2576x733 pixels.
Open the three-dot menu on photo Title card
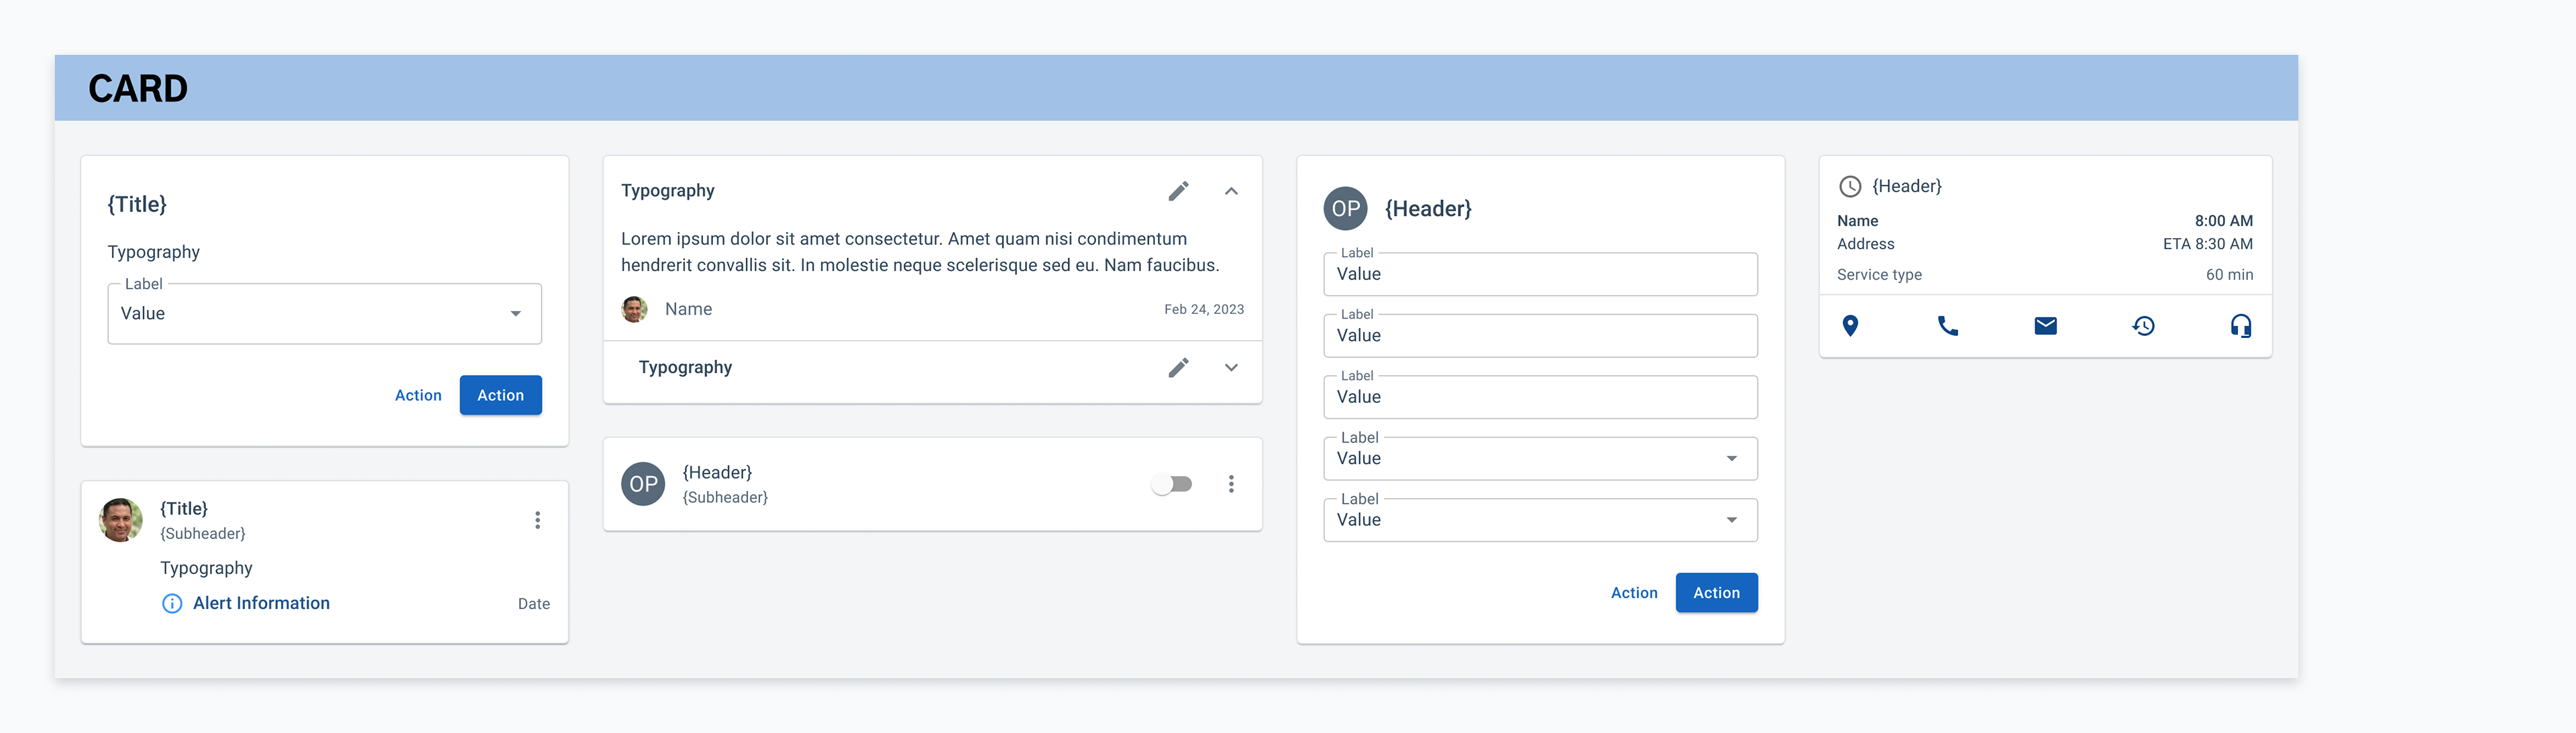[537, 520]
